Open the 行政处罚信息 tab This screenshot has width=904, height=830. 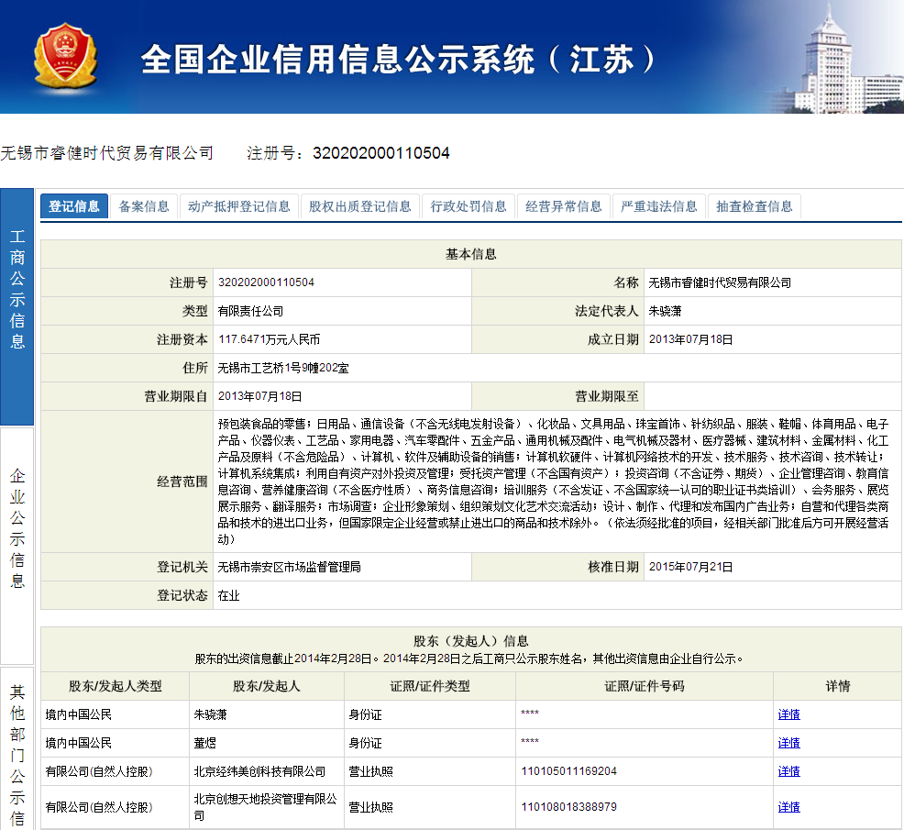coord(469,206)
